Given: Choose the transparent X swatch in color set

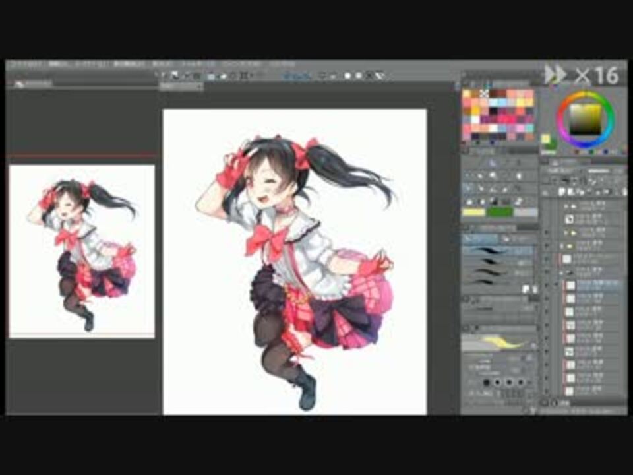Looking at the screenshot, I should [484, 94].
